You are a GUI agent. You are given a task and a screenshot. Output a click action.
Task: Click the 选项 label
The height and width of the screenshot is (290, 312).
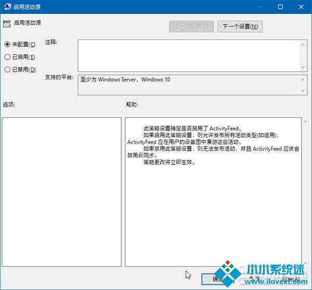9,104
